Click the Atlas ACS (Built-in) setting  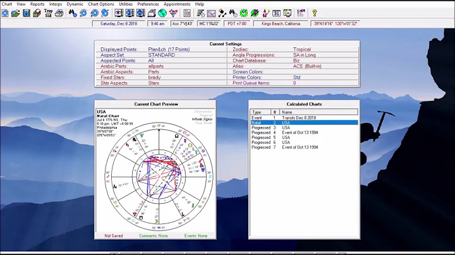(293, 66)
